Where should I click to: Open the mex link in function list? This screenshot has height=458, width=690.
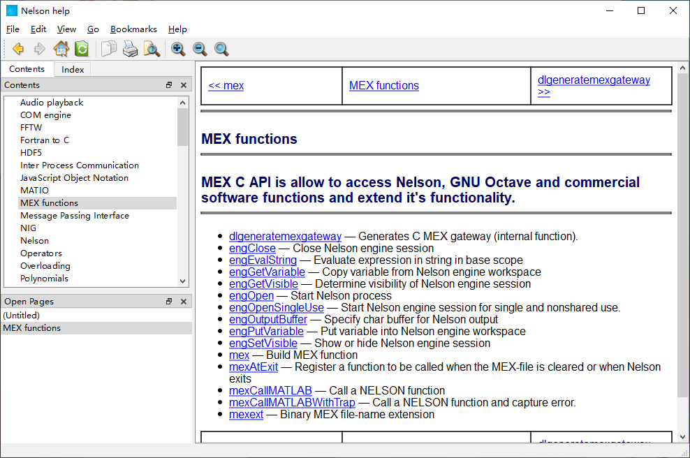pos(239,355)
